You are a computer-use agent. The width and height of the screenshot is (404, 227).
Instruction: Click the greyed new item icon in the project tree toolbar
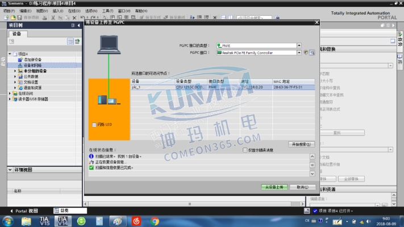coord(11,41)
